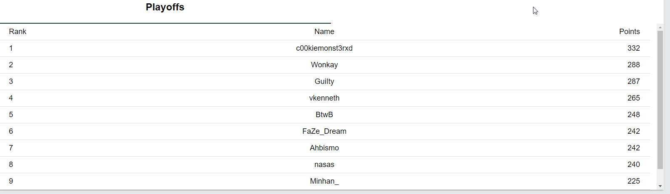Click the 288 points value
670x194 pixels.
point(633,65)
